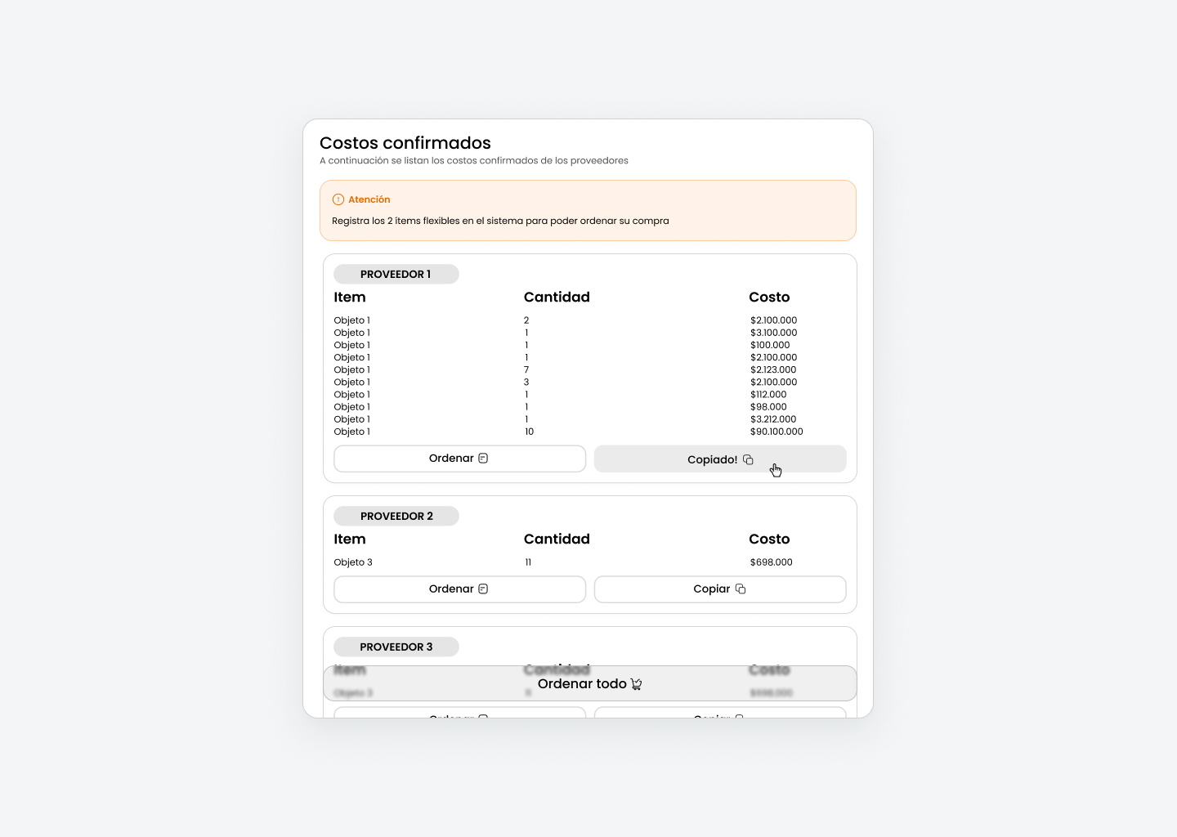Click the copy icon on Proveedor 3's Copiar button

(x=740, y=718)
